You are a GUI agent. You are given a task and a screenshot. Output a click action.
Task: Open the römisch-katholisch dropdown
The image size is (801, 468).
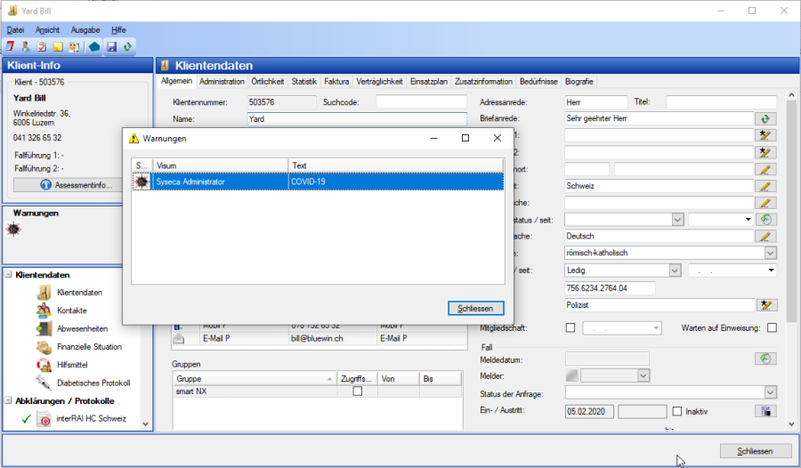pos(770,253)
